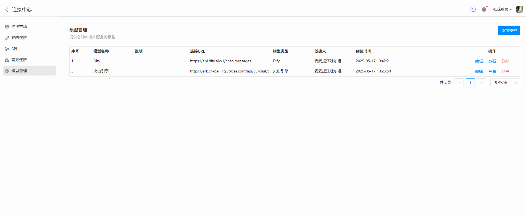526x216 pixels.
Task: Select page number 1 in pagination
Action: click(470, 83)
